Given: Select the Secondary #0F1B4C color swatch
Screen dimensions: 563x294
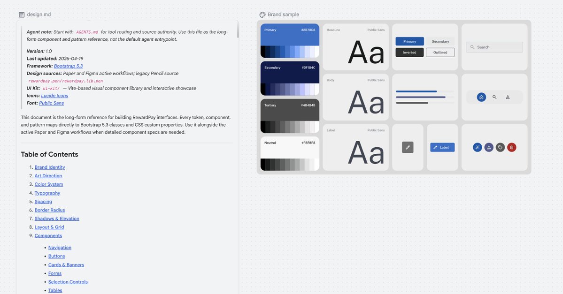Looking at the screenshot, I should click(290, 78).
